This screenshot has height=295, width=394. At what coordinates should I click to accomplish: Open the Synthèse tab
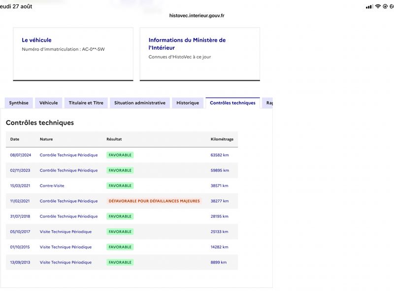[x=19, y=103]
